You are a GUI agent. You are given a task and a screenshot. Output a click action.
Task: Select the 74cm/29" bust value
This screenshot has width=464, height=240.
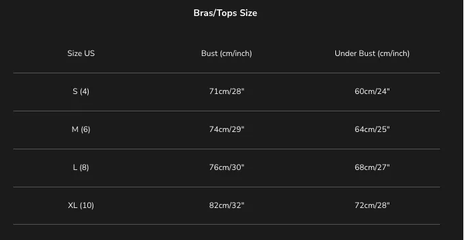(227, 129)
